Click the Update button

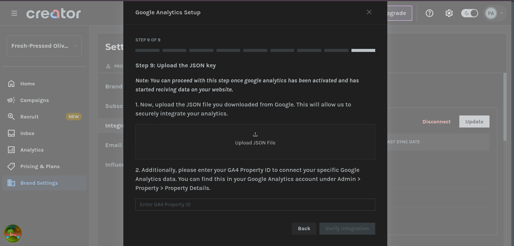pyautogui.click(x=474, y=121)
